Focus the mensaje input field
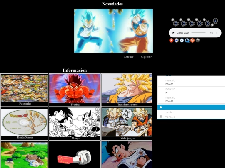 195,117
